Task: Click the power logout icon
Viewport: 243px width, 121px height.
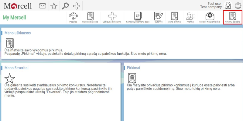Action: coord(238,5)
